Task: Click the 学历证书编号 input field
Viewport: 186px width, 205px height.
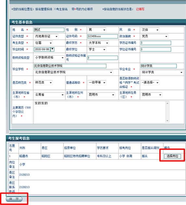Action: [x=156, y=43]
